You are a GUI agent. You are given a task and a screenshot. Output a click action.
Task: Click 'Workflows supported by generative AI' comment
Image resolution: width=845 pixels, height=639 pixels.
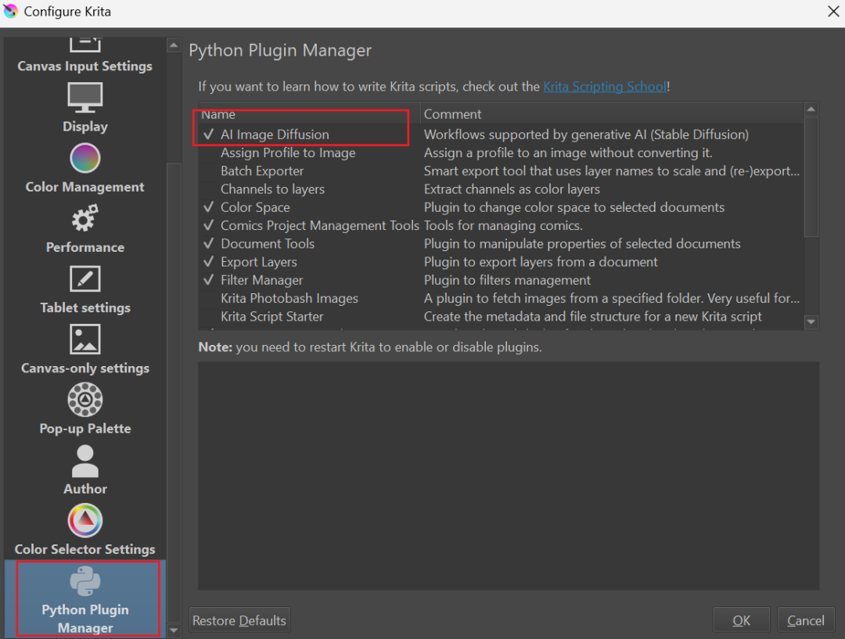click(586, 135)
